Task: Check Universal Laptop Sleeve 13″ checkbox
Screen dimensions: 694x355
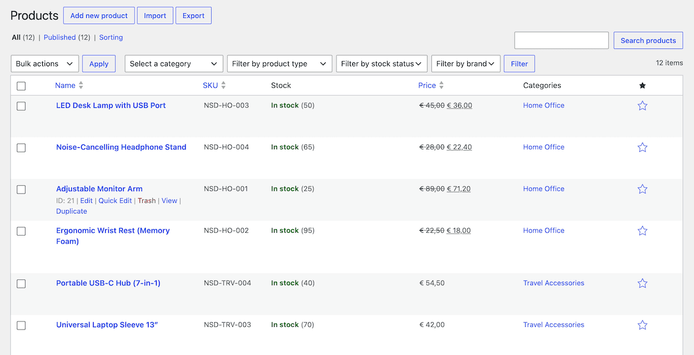Action: click(21, 326)
